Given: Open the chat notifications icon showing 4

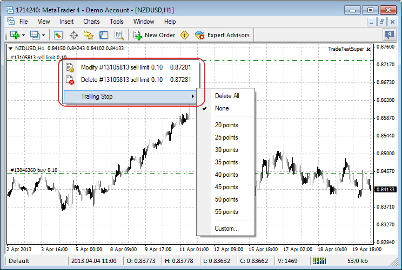Looking at the screenshot, I should tap(389, 34).
